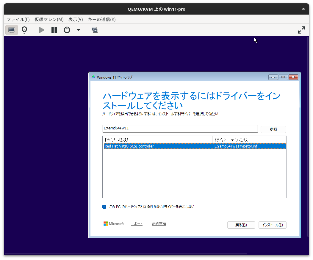Pause the virtual machine
Screen dimensions: 313x260
(54, 30)
